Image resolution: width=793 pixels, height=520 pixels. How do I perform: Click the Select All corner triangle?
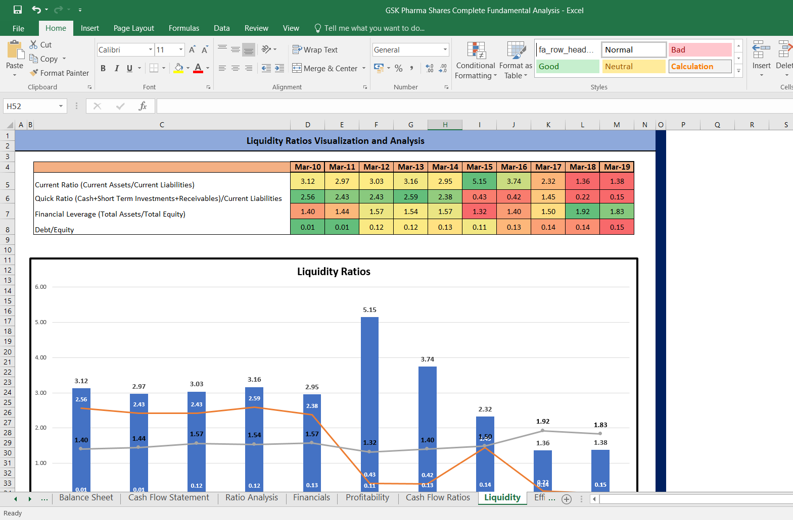(9, 125)
